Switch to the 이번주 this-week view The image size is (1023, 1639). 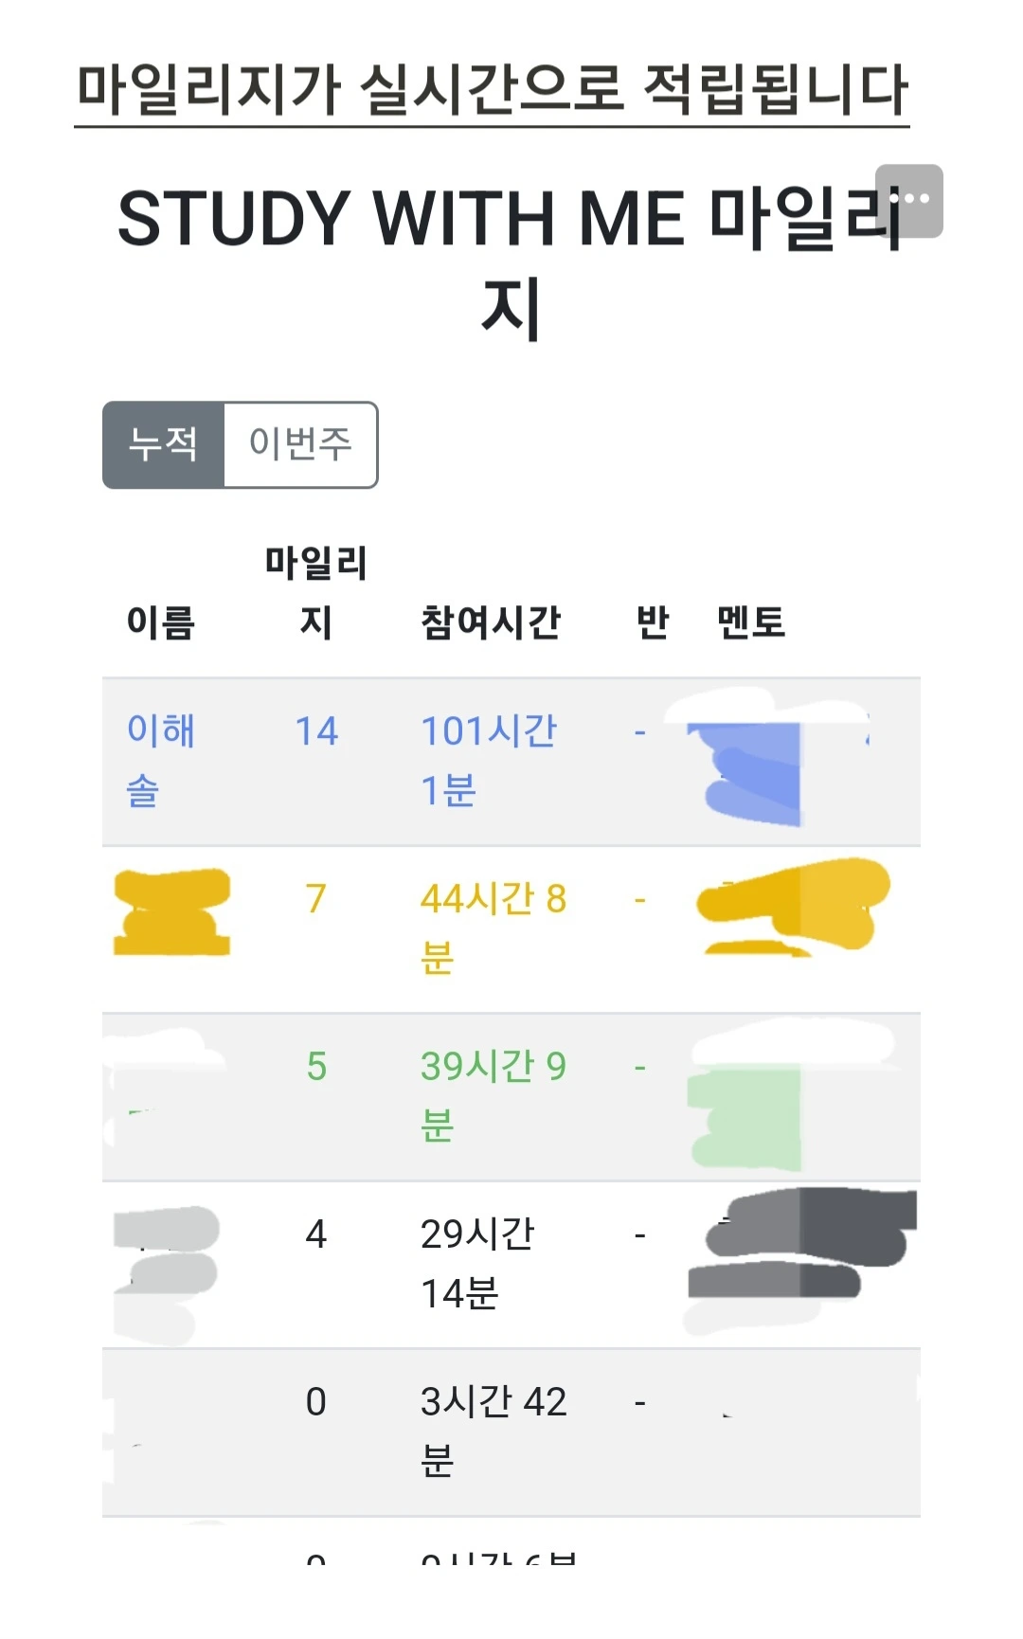(x=300, y=445)
